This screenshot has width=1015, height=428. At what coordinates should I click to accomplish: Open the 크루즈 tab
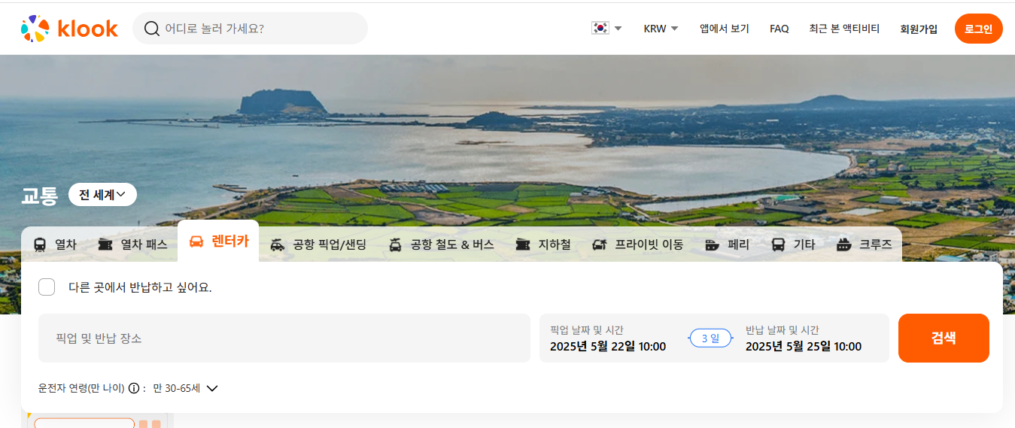click(x=865, y=244)
